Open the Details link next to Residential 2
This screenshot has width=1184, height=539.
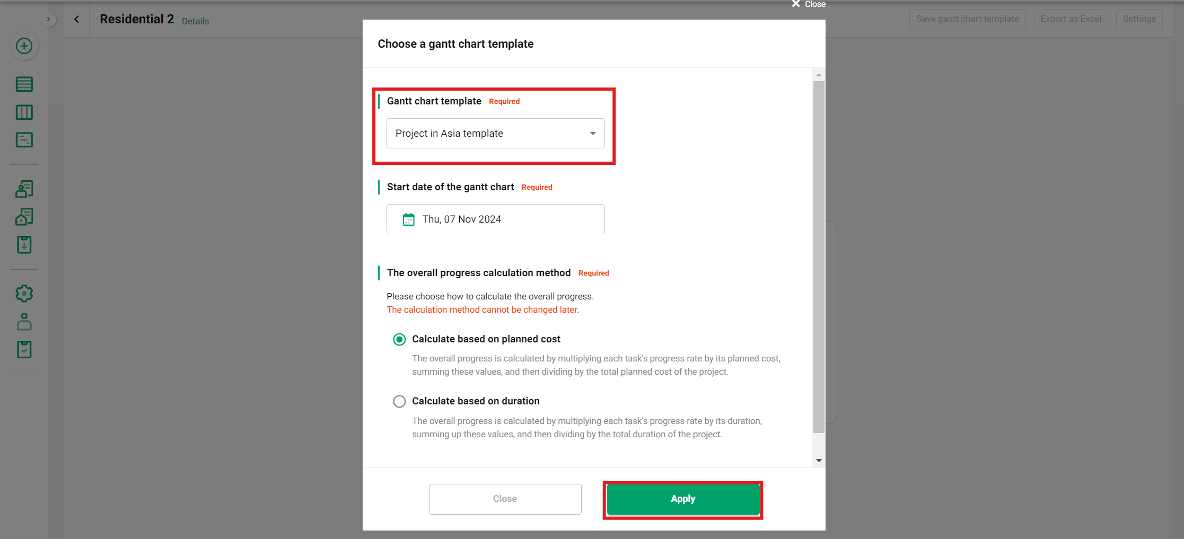coord(195,21)
